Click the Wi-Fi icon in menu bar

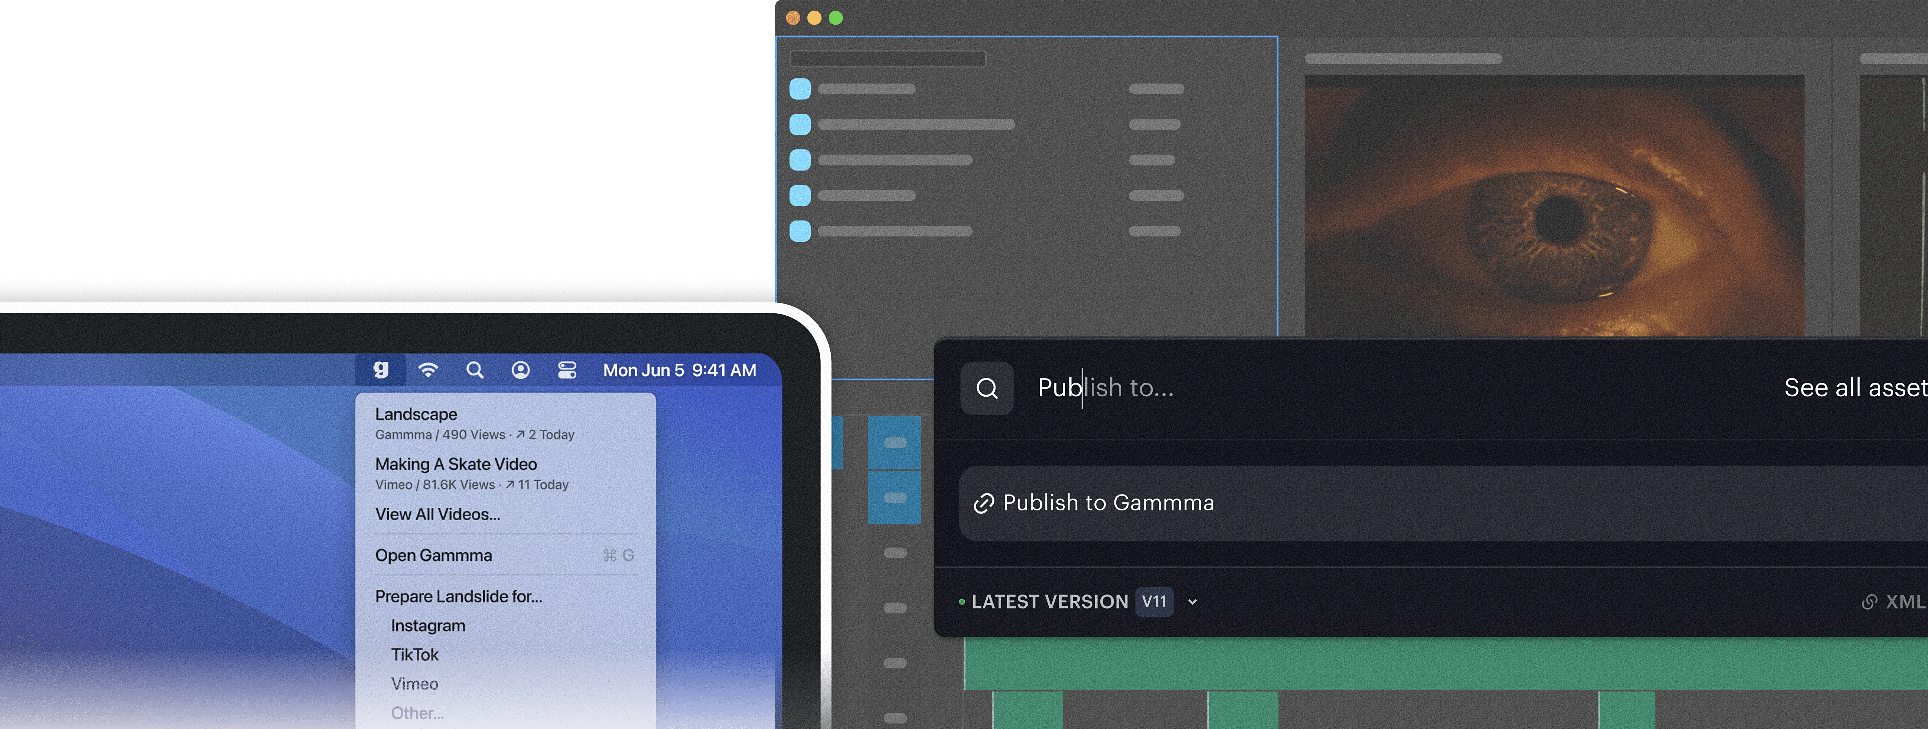coord(428,370)
